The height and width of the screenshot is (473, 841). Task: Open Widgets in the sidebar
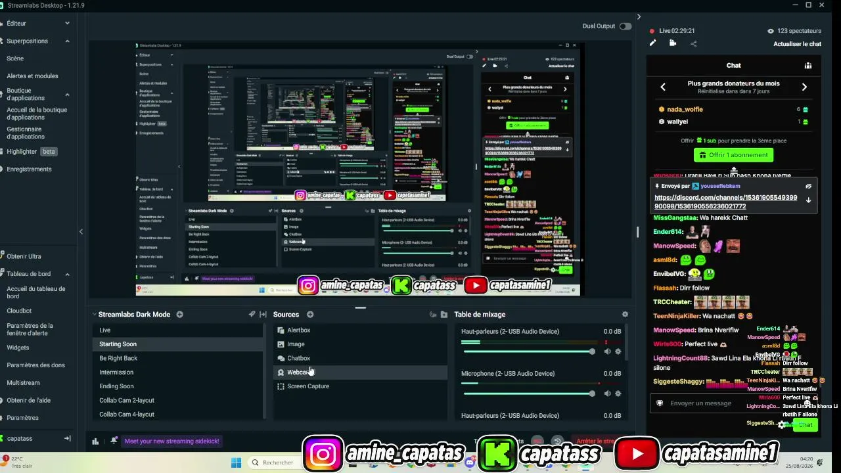pos(18,348)
